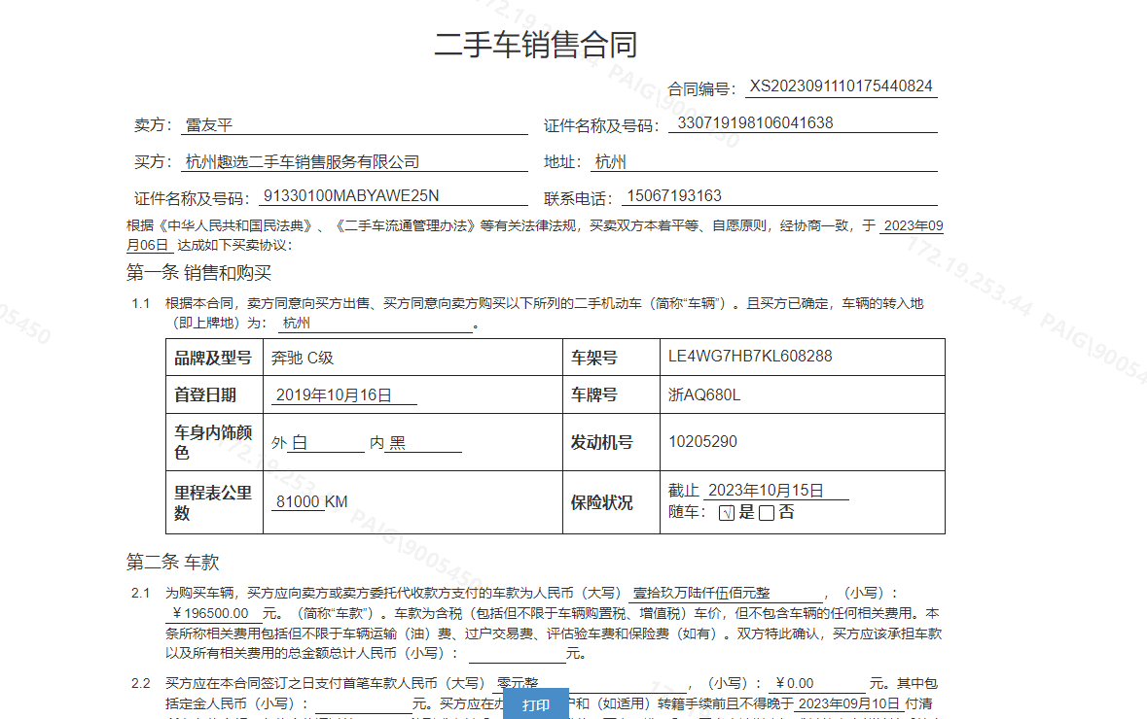Viewport: 1147px width, 719px height.
Task: Click seller name 雷友平
Action: (209, 125)
